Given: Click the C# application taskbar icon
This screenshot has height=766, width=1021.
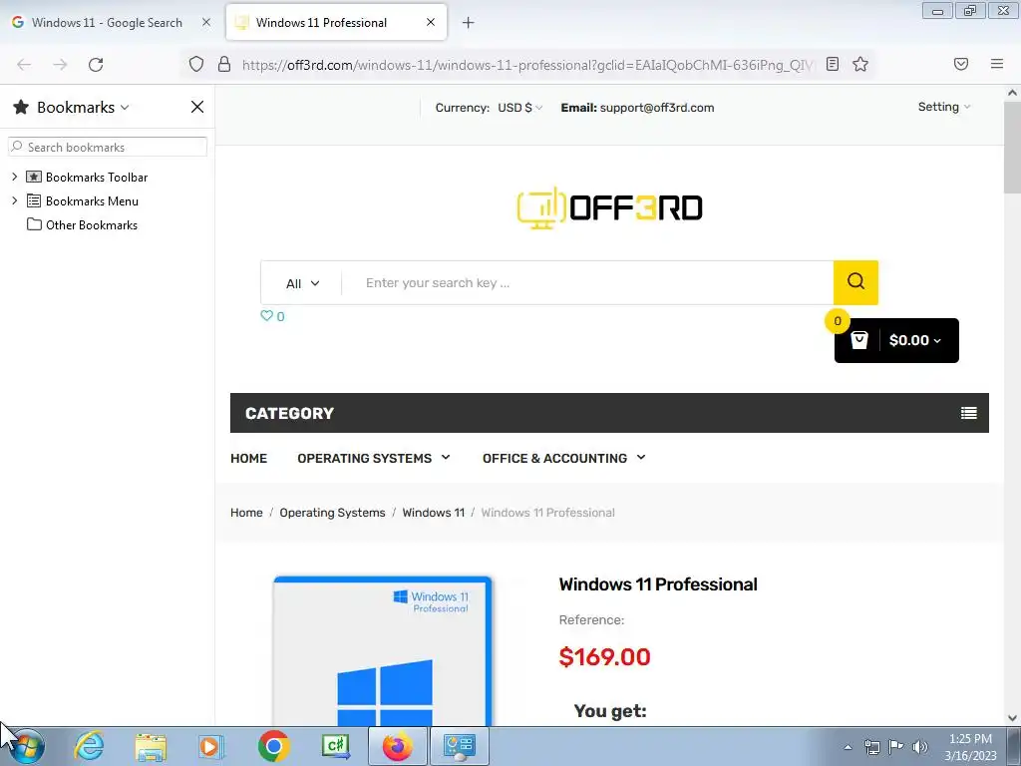Looking at the screenshot, I should (336, 746).
